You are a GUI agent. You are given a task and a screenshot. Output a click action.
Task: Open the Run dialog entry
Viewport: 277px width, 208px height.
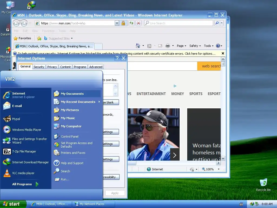coord(77,179)
